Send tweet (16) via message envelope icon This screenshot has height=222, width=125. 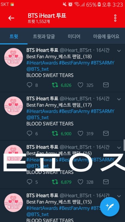pyautogui.click(x=106, y=182)
